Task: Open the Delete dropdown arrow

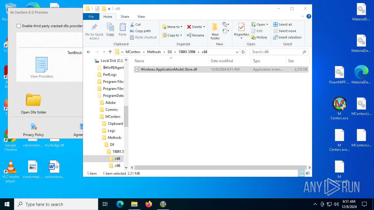Action: (204, 27)
